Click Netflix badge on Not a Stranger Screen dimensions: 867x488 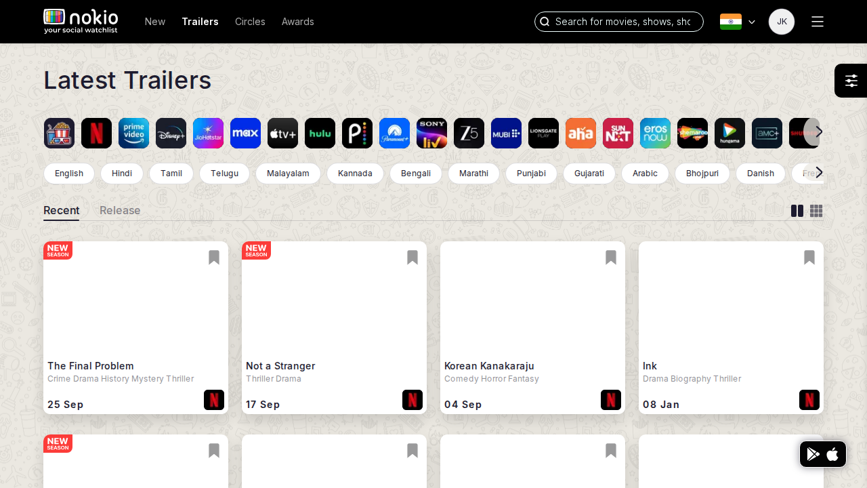(x=413, y=400)
